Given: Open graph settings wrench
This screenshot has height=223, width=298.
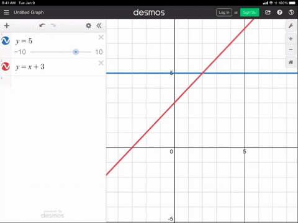Looking at the screenshot, I should point(291,26).
